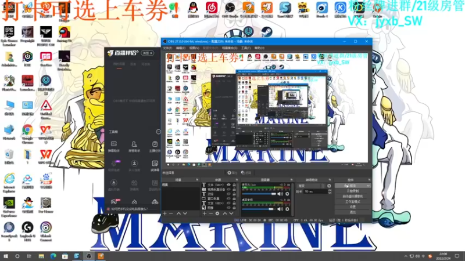Open the scene transition type dropdown
The width and height of the screenshot is (465, 261).
coord(311,186)
